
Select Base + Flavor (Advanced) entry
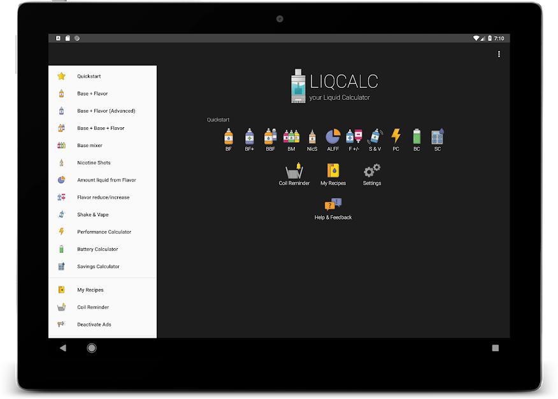coord(103,111)
